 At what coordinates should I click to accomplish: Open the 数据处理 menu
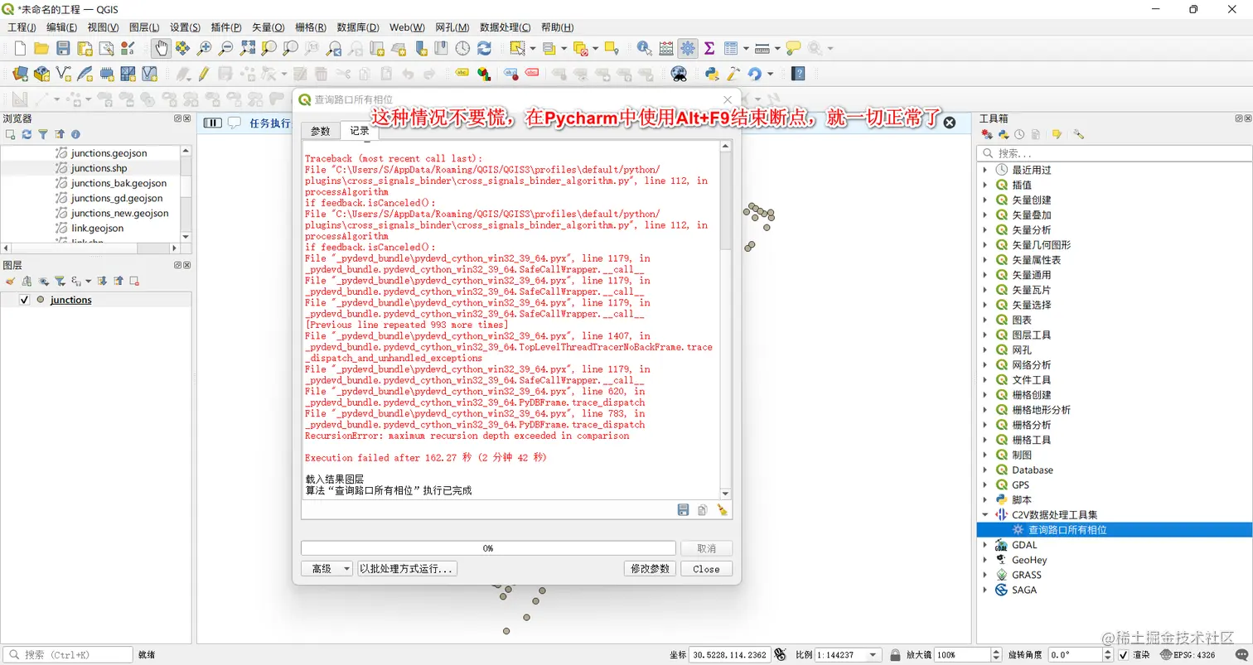click(x=505, y=27)
